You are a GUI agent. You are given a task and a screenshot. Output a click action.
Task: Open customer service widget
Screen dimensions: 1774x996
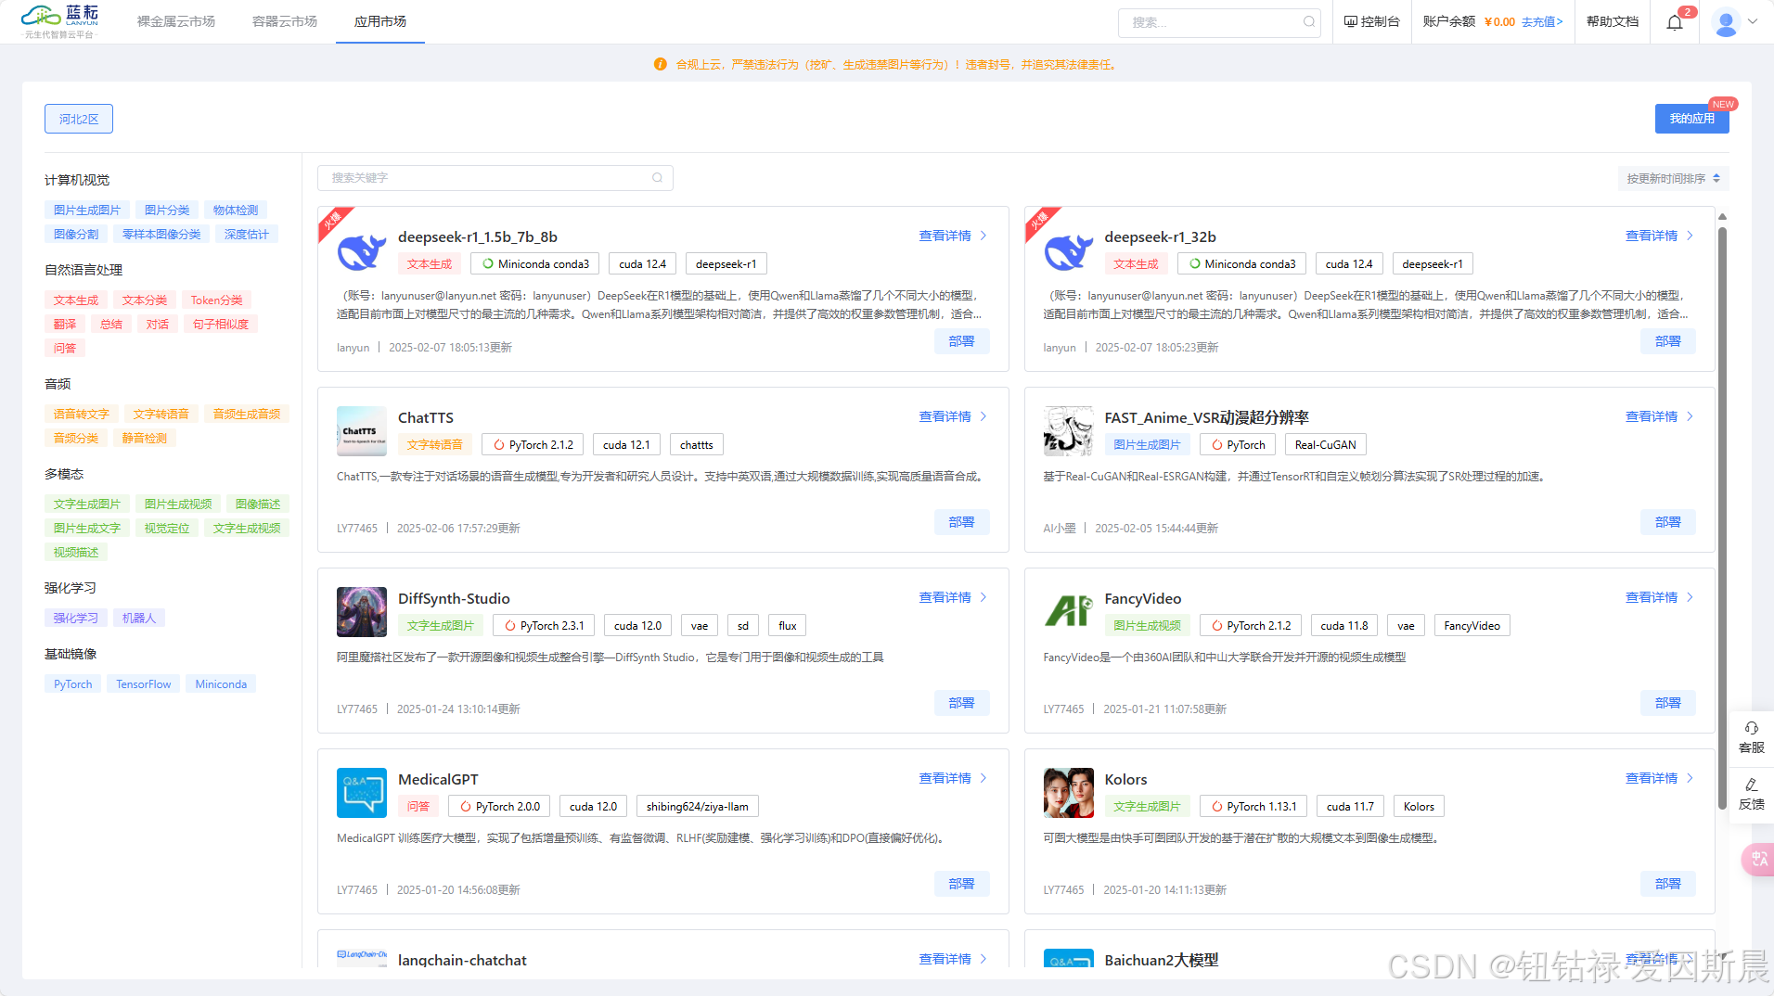1752,738
